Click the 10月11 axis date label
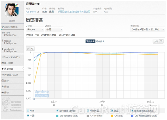The height and width of the screenshot is (120, 167). click(x=150, y=103)
